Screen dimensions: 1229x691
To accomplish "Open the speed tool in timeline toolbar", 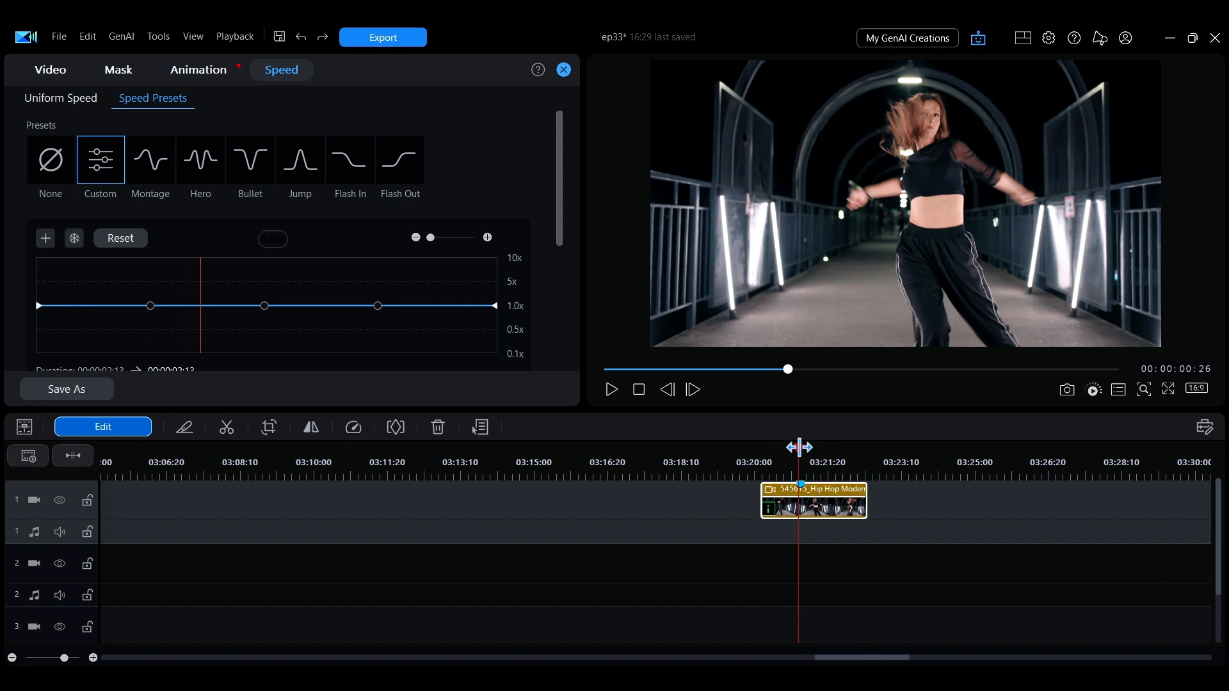I will point(353,427).
